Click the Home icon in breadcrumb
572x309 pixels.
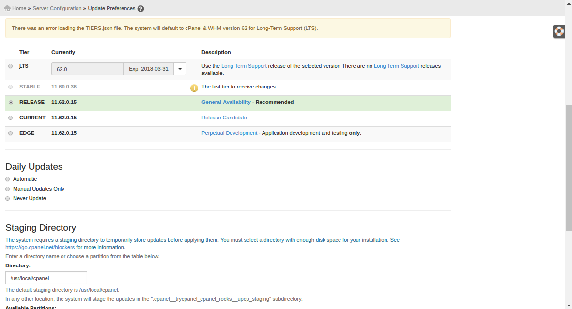7,8
